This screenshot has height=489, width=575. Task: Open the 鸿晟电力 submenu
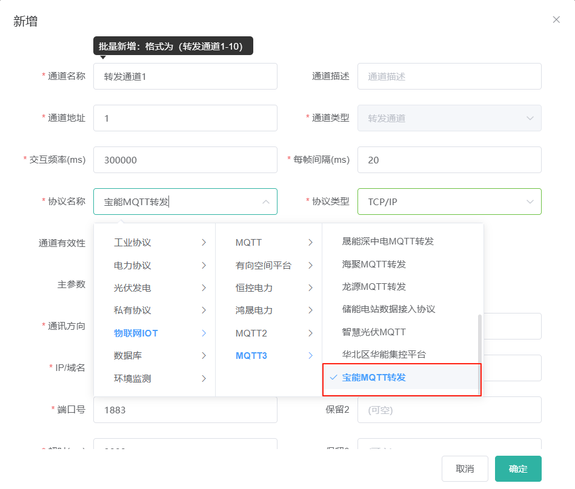tap(254, 310)
